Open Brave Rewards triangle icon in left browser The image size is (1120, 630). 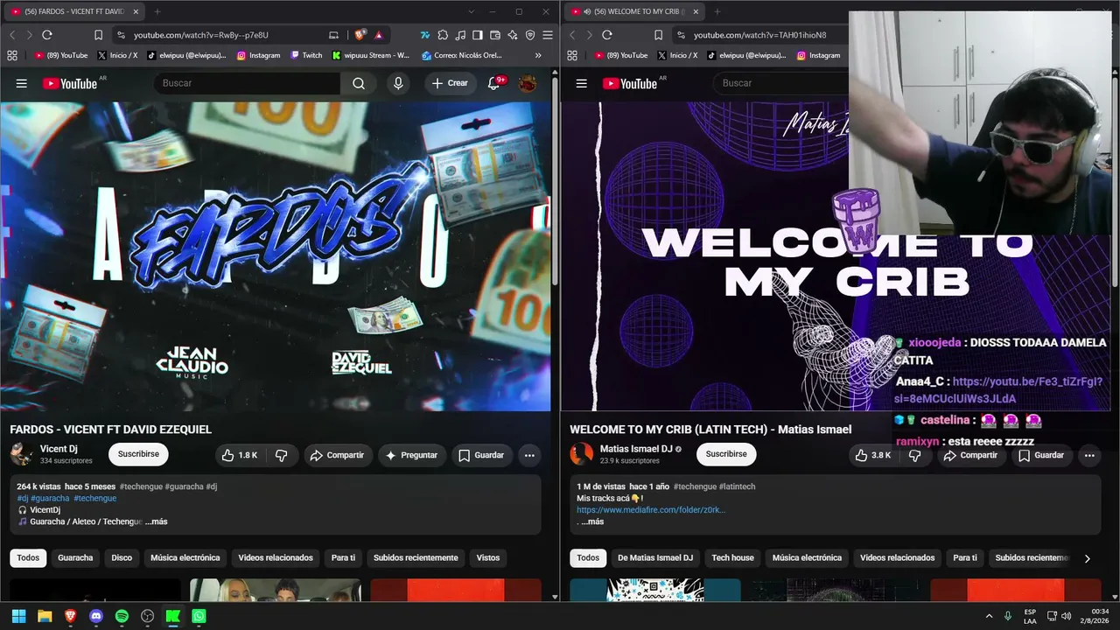pyautogui.click(x=378, y=35)
